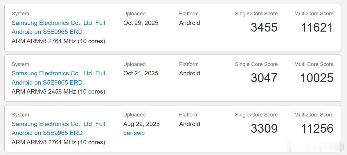This screenshot has width=347, height=155.
Task: Click the Aug 29, 2025 upload date
Action: point(141,124)
